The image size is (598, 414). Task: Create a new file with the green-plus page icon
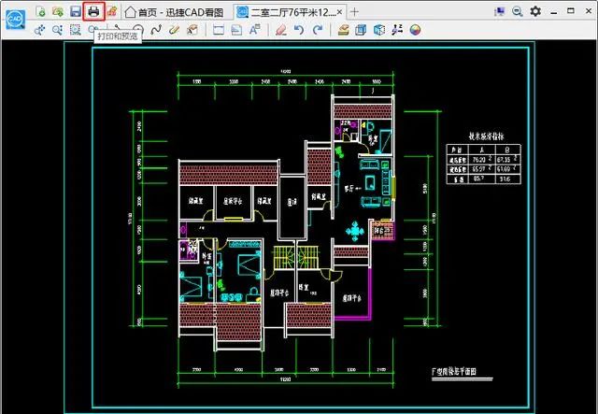pos(40,12)
